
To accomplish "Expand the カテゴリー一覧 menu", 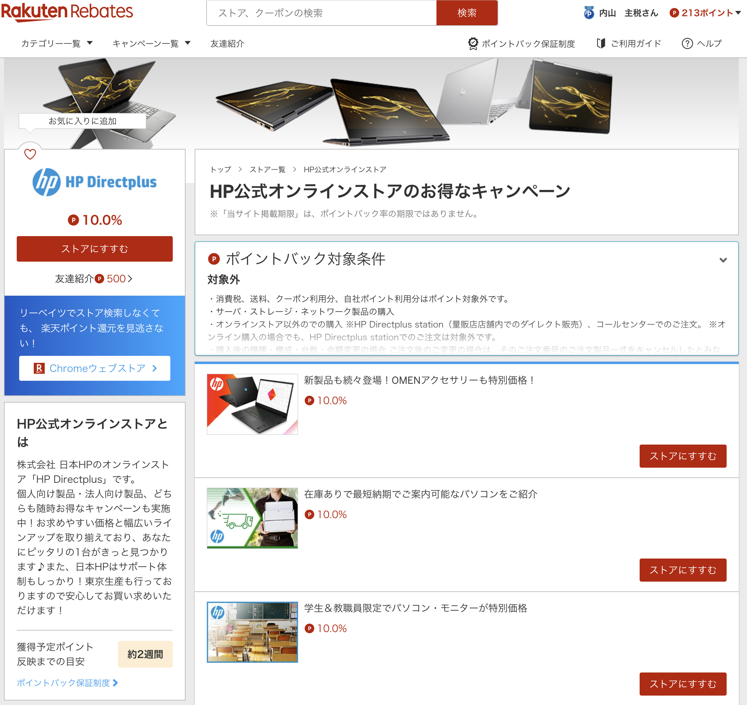I will [57, 43].
